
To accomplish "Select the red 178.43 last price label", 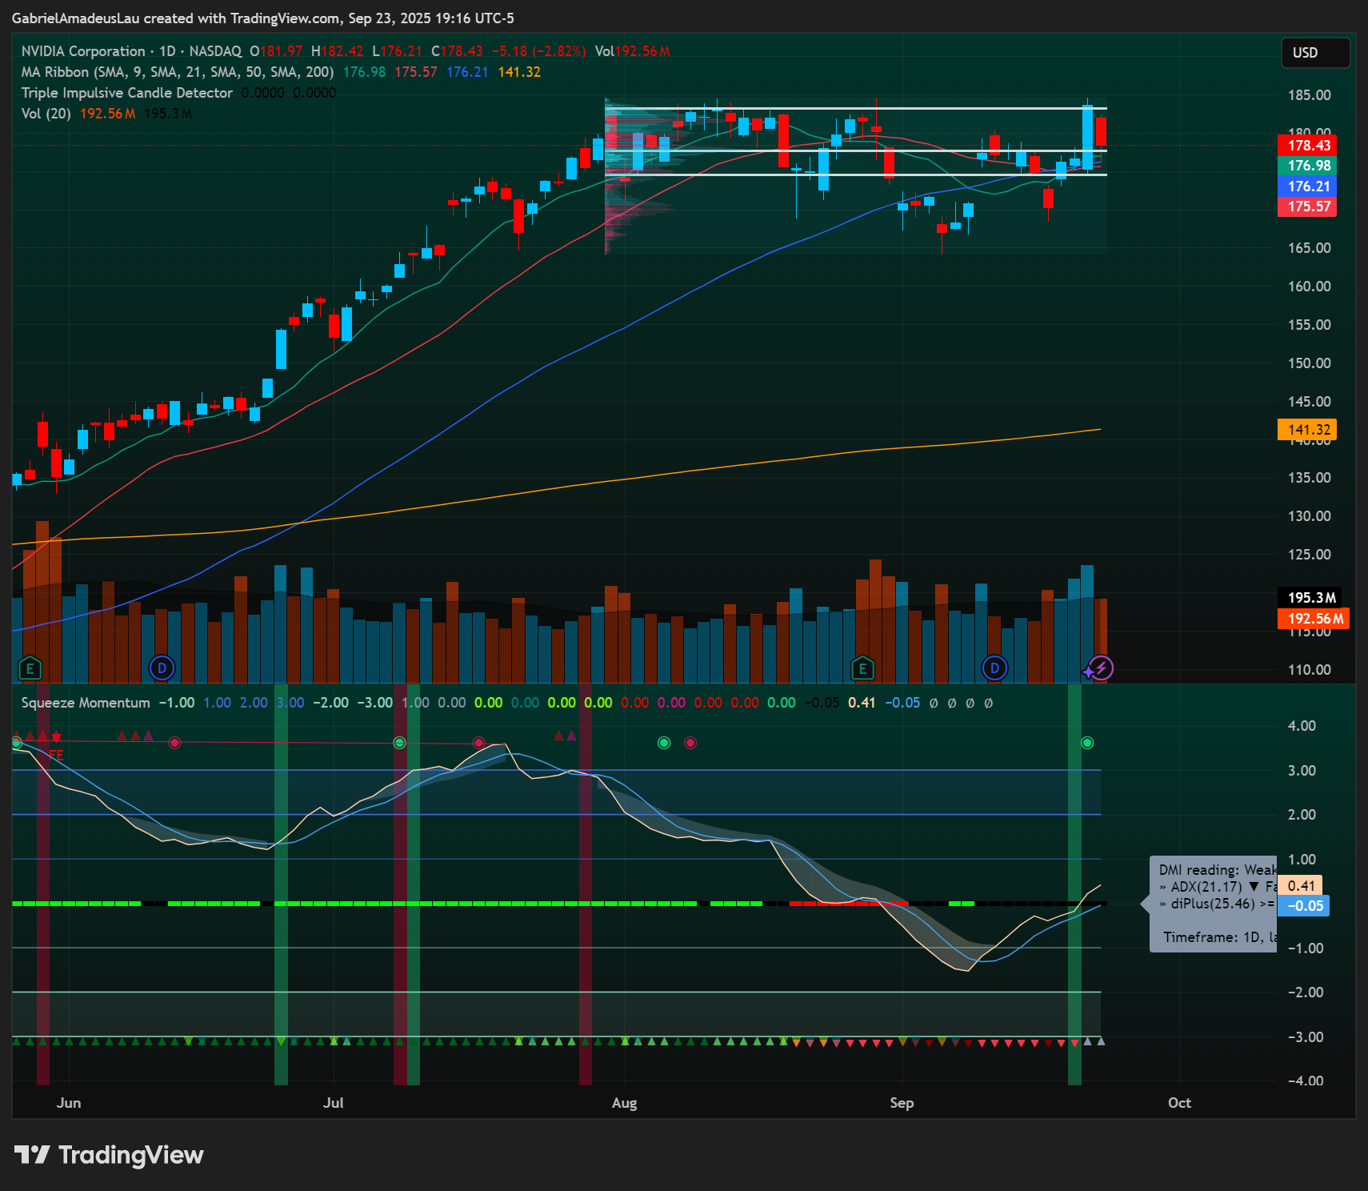I will [x=1307, y=146].
